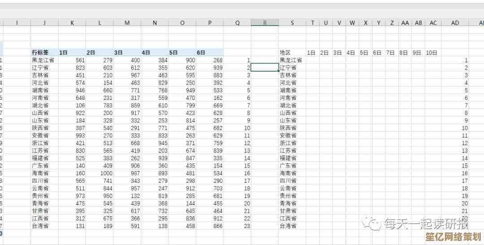Click column AD header
The width and height of the screenshot is (484, 245).
click(x=455, y=23)
